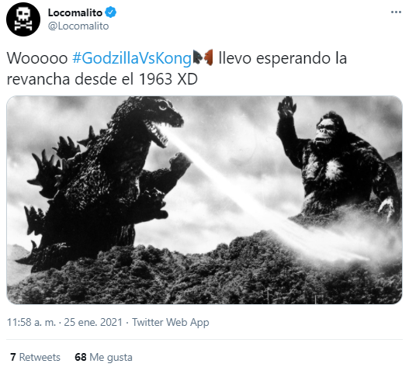409x374 pixels.
Task: Click the Locomalito display name
Action: 75,12
